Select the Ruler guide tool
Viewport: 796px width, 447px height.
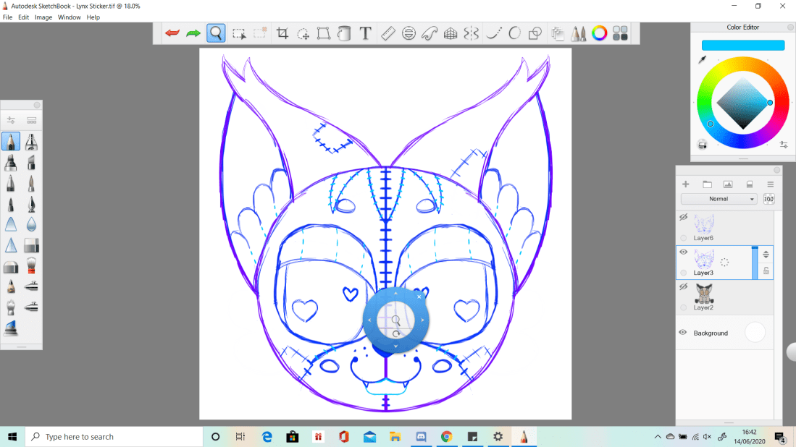[387, 33]
